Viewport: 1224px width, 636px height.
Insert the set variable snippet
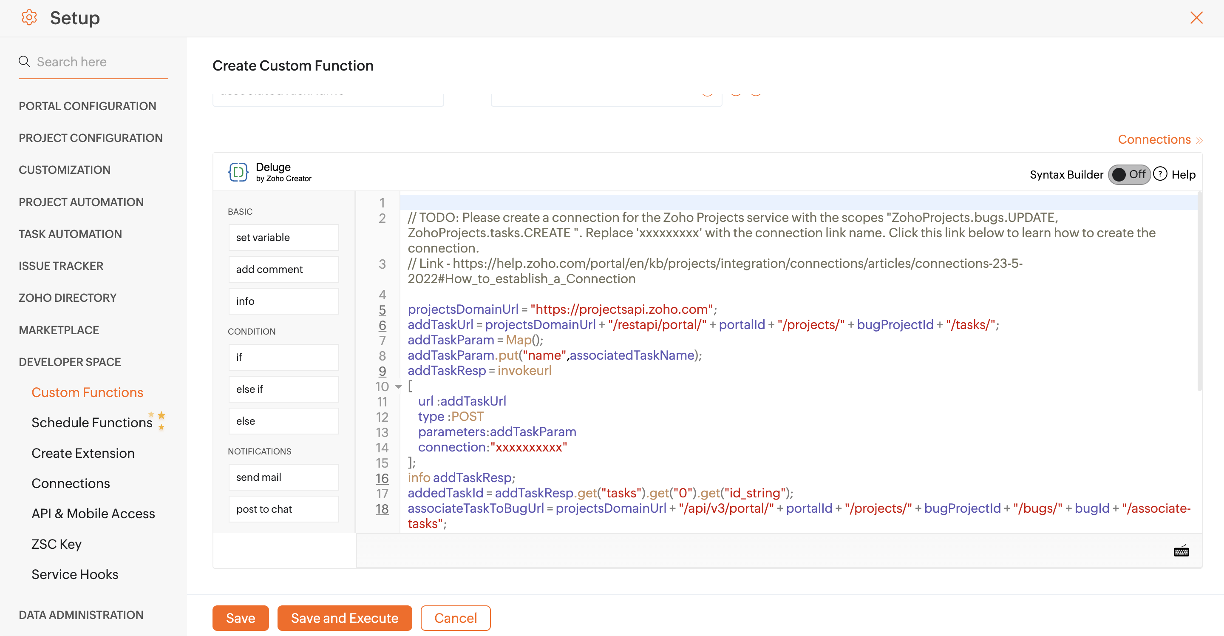[283, 237]
